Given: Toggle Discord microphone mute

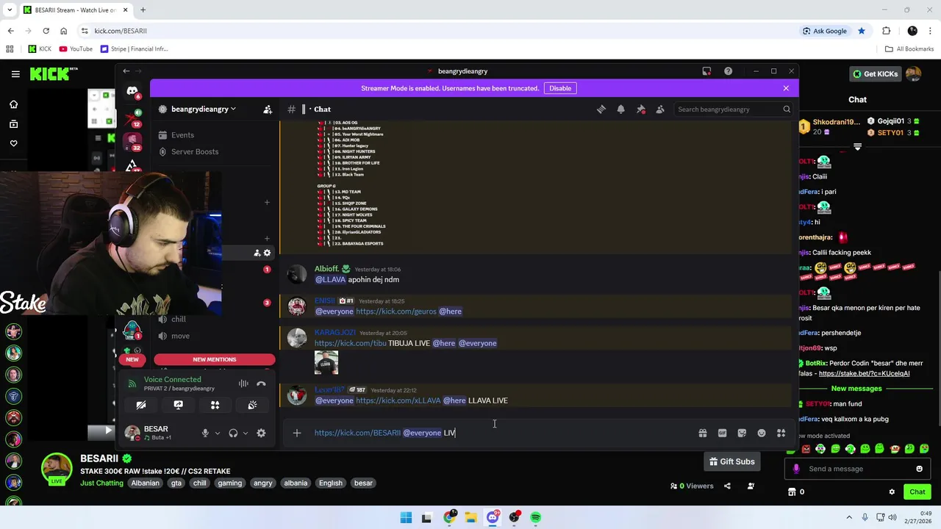Looking at the screenshot, I should tap(205, 433).
